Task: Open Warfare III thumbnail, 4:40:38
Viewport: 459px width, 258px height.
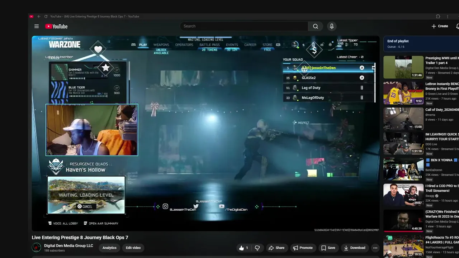Action: [403, 221]
